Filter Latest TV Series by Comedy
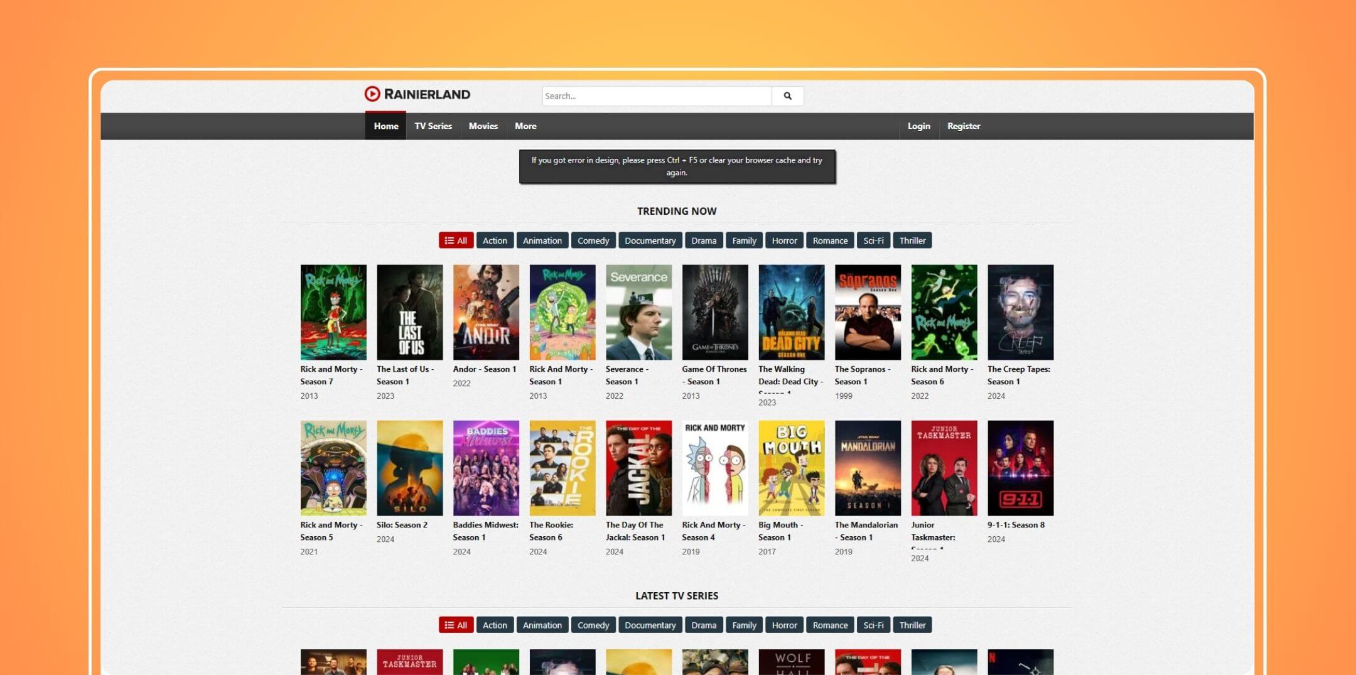The width and height of the screenshot is (1356, 675). coord(593,625)
